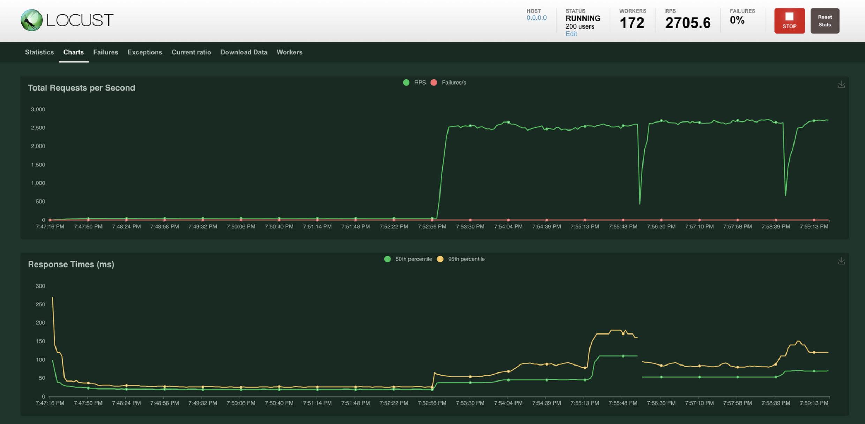The image size is (865, 424).
Task: Select the Charts tab
Action: coord(73,52)
